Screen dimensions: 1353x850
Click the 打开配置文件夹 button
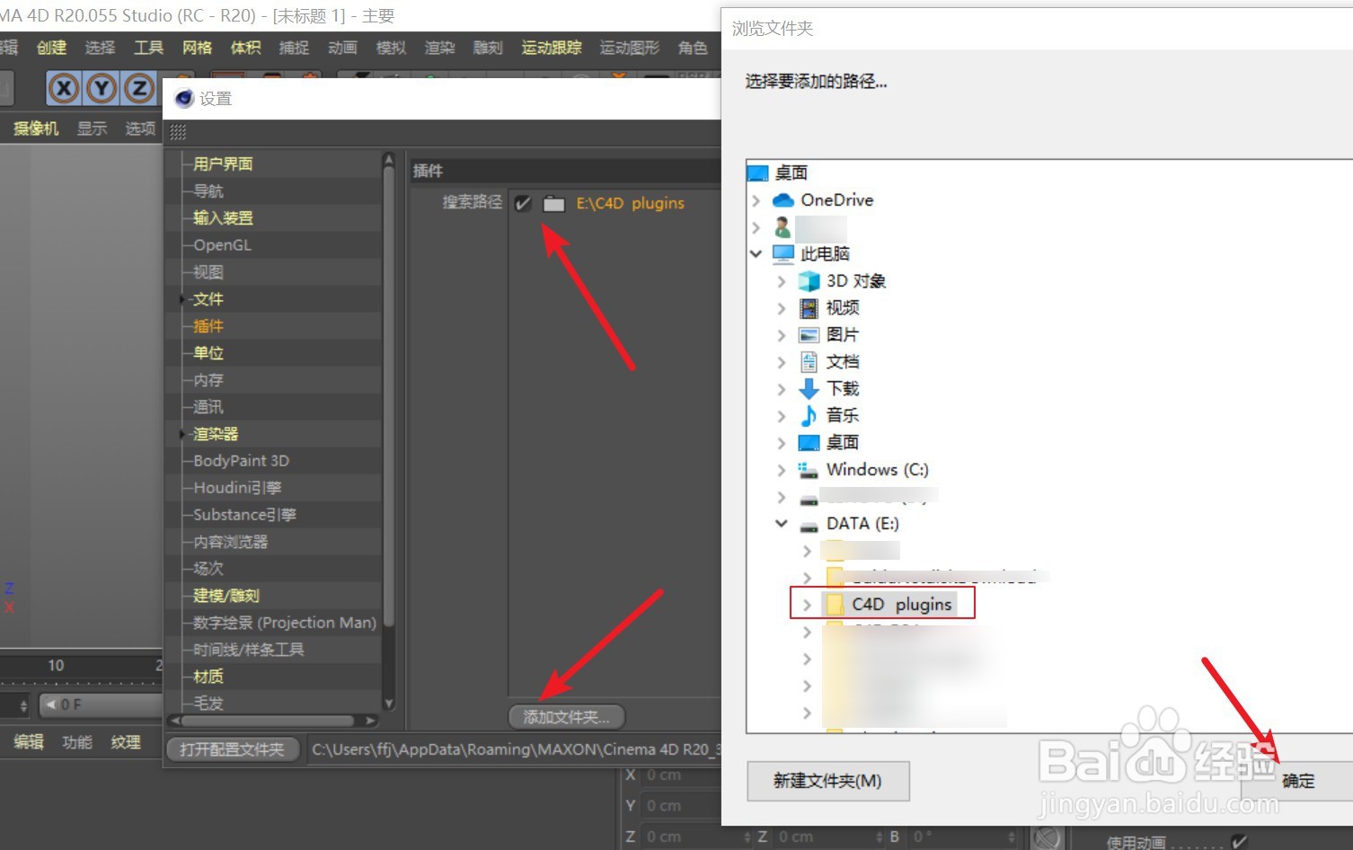click(x=232, y=749)
